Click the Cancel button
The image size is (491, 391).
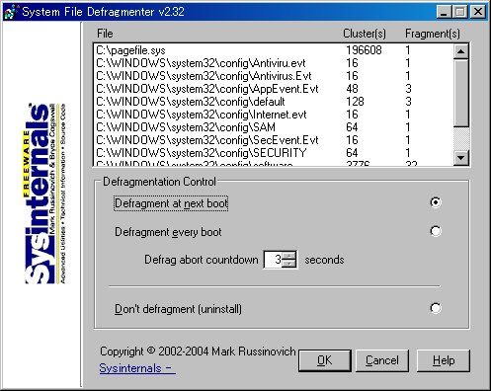[x=382, y=360]
